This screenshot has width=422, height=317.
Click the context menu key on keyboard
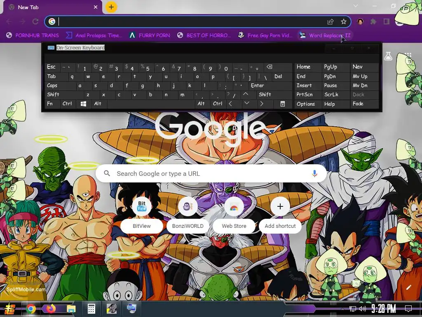(283, 104)
